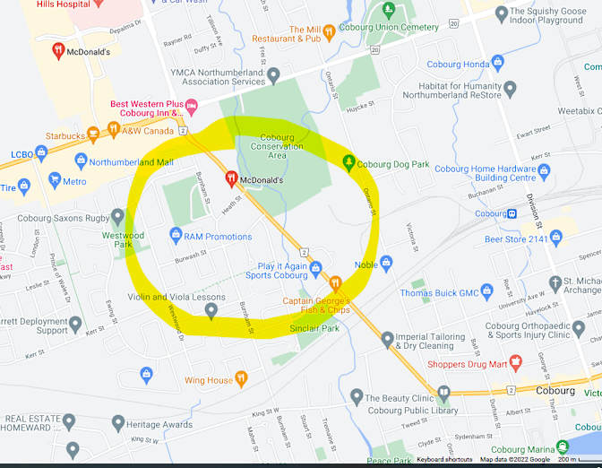
Task: Select the Cobourg Dog Park tree marker
Action: point(348,163)
